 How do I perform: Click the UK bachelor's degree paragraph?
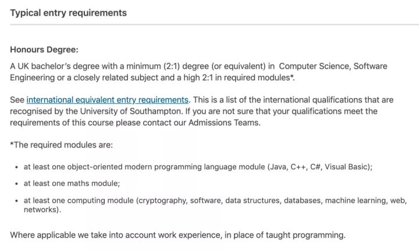pyautogui.click(x=198, y=72)
